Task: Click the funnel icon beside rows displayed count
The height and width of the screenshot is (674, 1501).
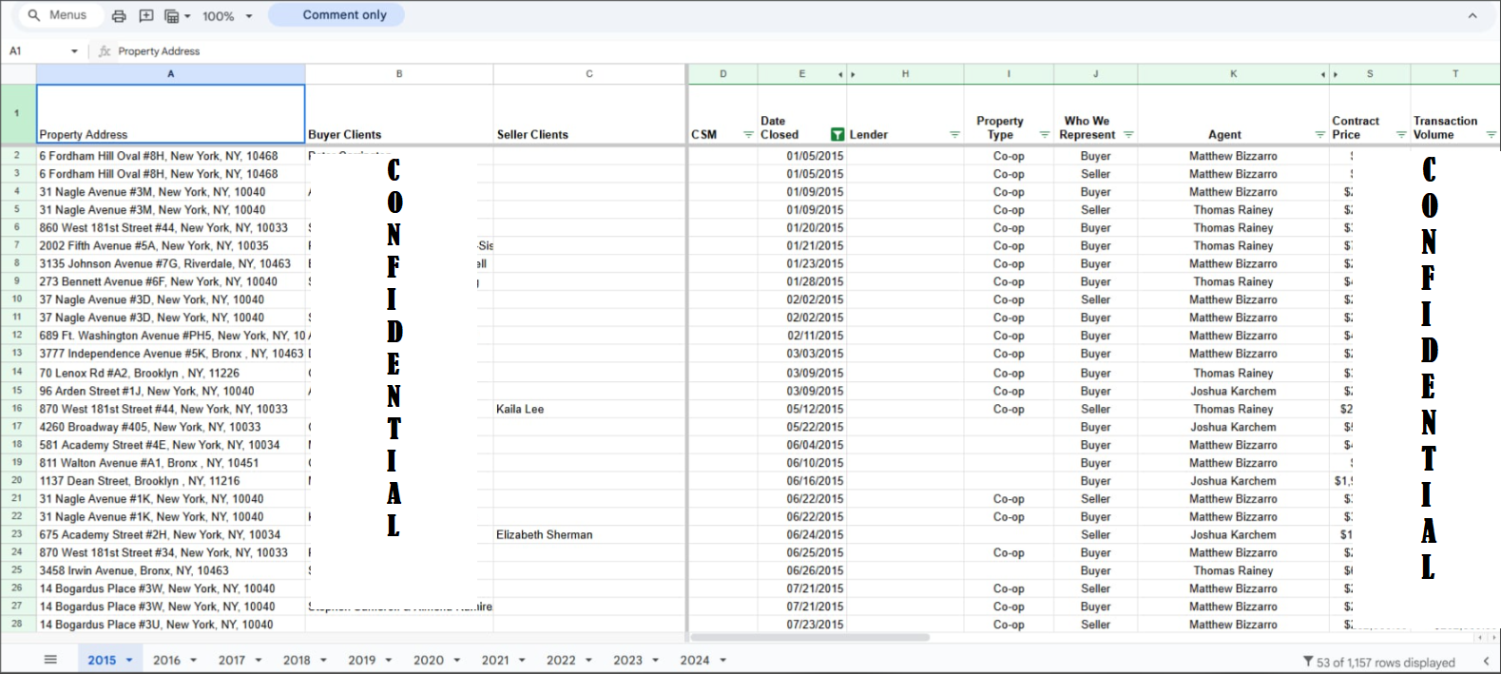Action: (x=1308, y=662)
